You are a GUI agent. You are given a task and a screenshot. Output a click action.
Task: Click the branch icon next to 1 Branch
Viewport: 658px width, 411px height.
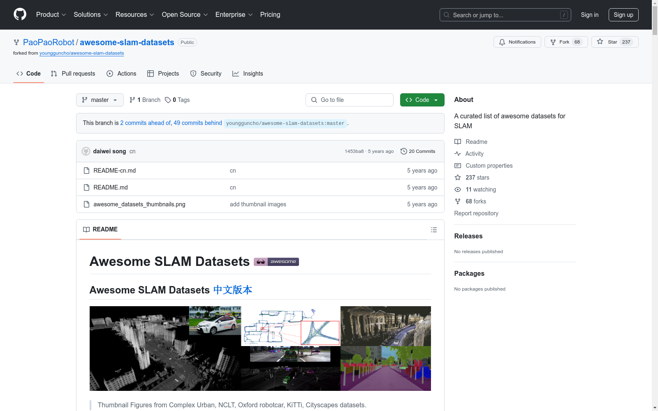[132, 100]
